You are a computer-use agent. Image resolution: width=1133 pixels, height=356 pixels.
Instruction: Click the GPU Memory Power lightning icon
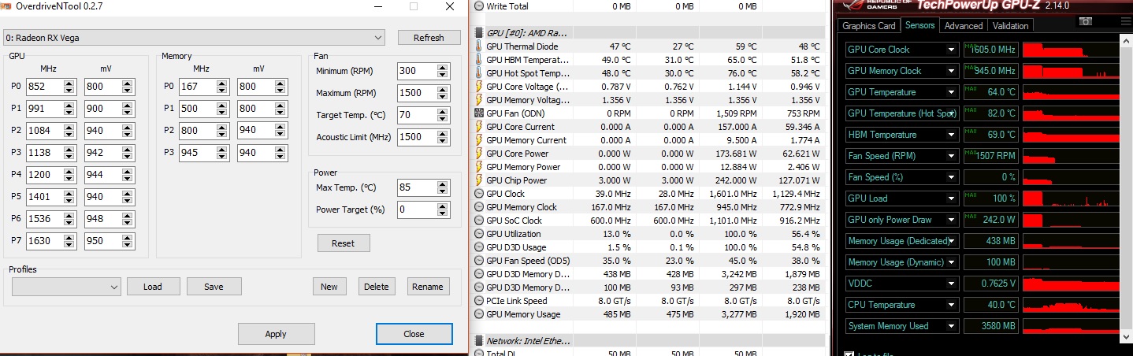coord(479,167)
